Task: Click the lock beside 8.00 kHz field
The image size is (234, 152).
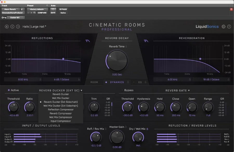Action: click(40, 79)
